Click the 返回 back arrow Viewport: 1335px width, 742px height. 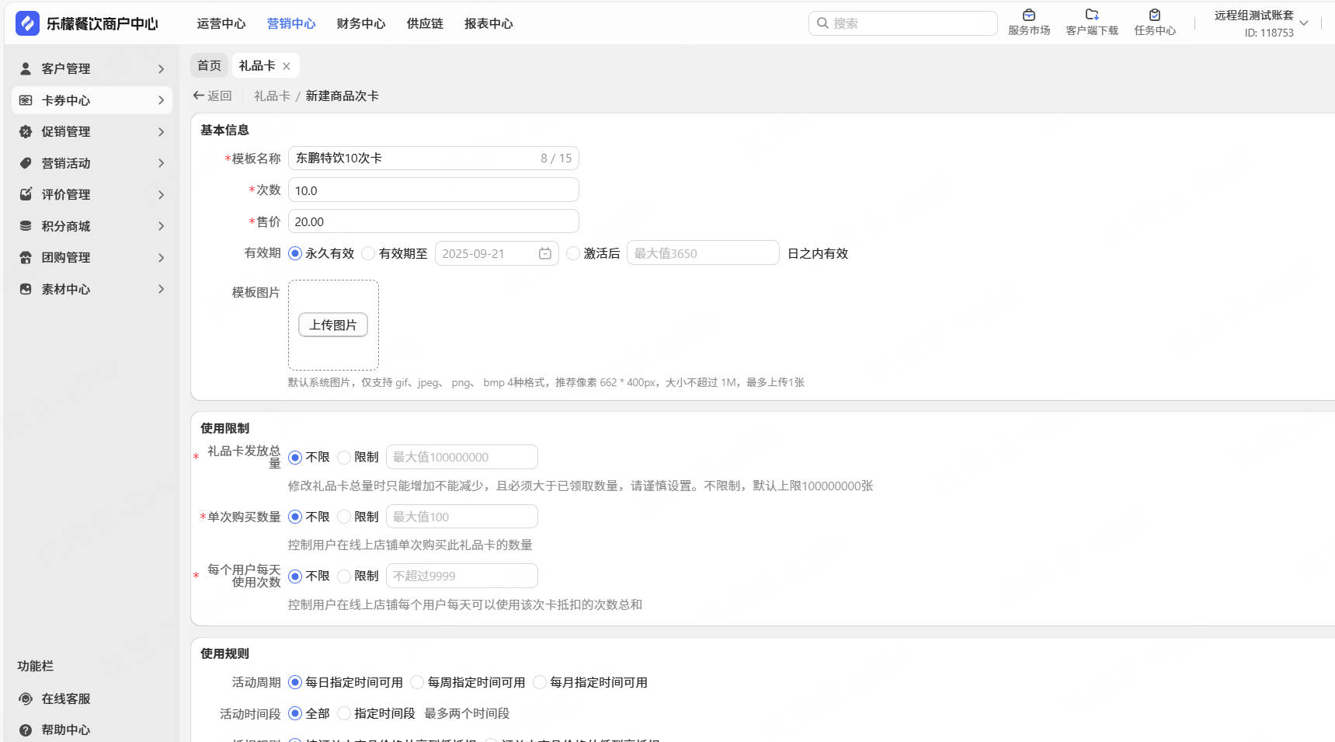click(x=199, y=96)
